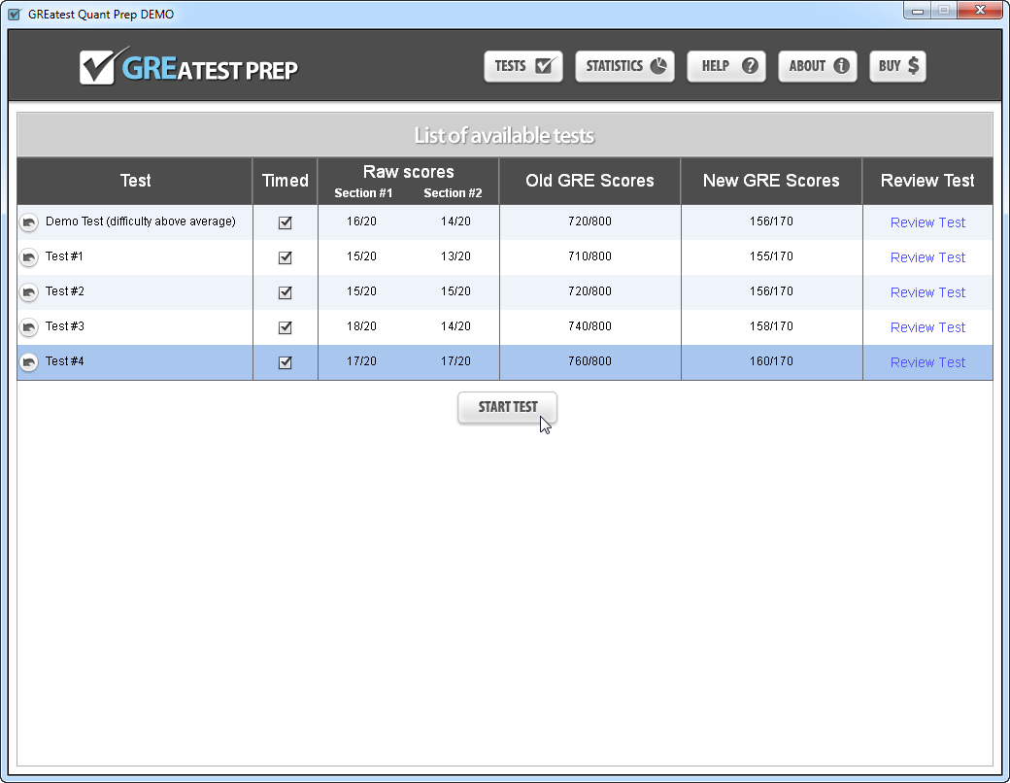Image resolution: width=1010 pixels, height=783 pixels.
Task: Disable the Timed option on Test #4
Action: tap(285, 362)
